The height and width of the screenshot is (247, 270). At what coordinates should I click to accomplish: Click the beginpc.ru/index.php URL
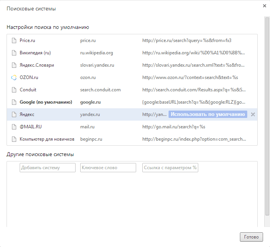(x=194, y=139)
